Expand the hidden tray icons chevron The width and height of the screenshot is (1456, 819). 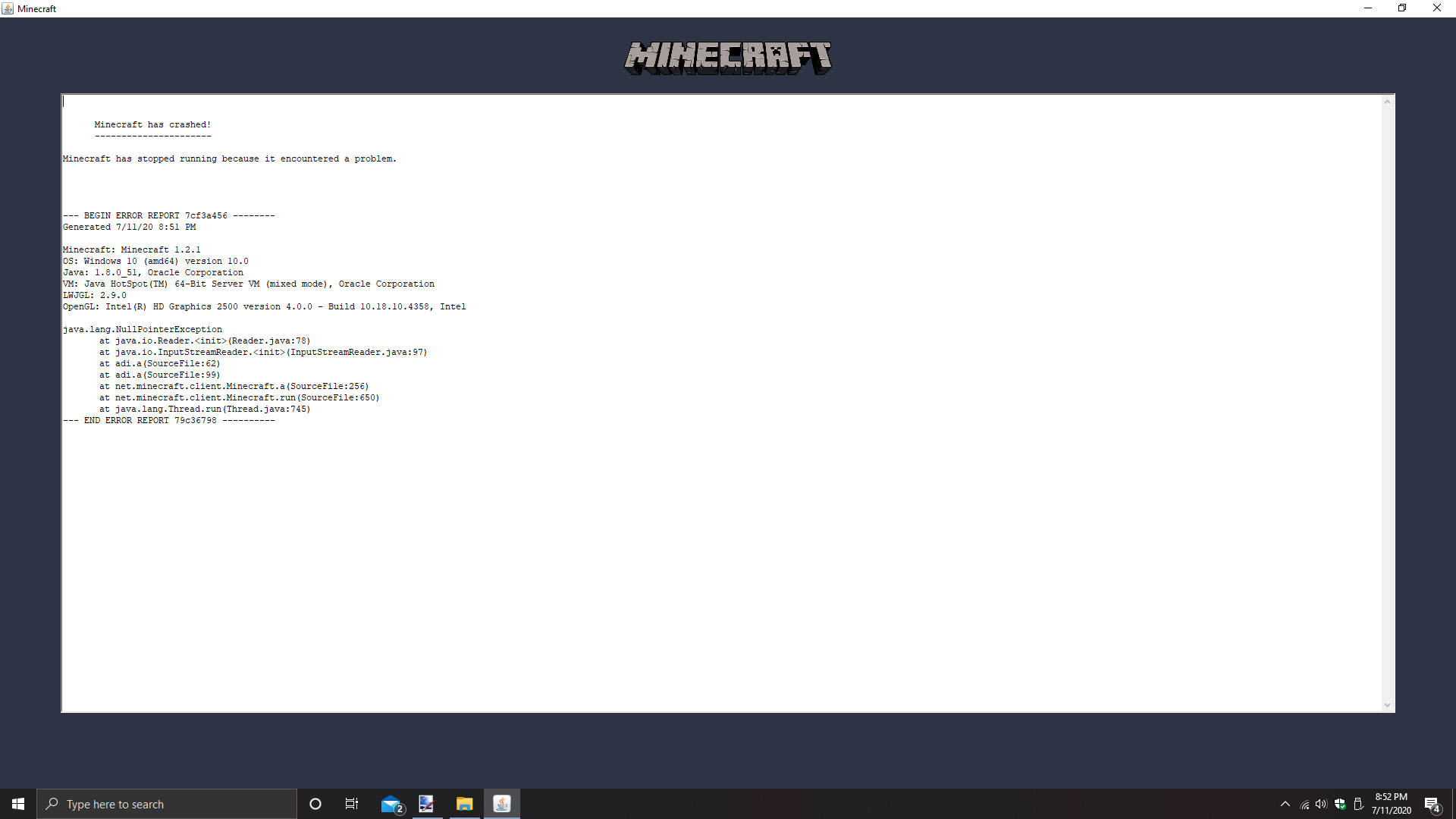coord(1285,804)
